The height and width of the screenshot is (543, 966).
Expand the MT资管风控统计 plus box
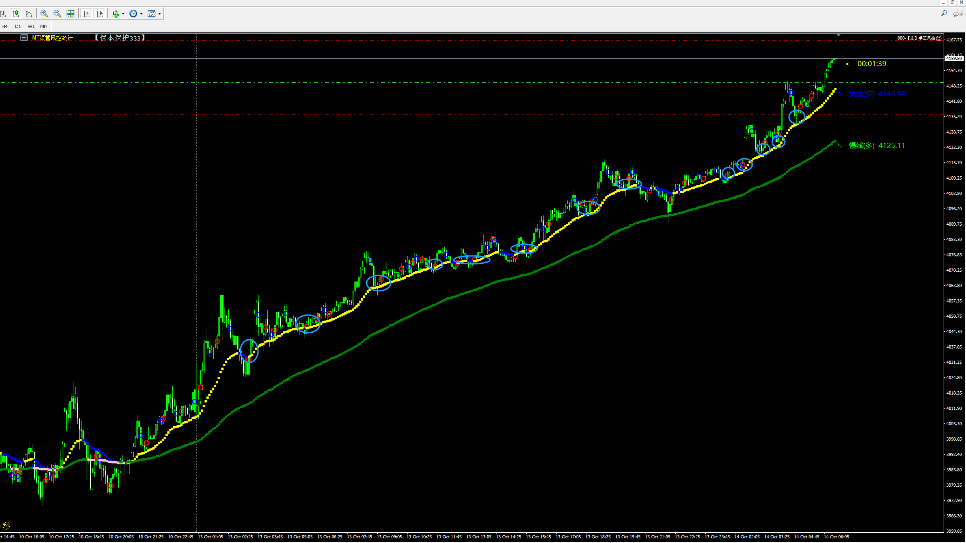(x=24, y=38)
